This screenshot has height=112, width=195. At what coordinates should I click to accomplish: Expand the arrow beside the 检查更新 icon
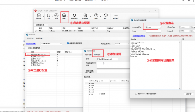pyautogui.click(x=91, y=16)
